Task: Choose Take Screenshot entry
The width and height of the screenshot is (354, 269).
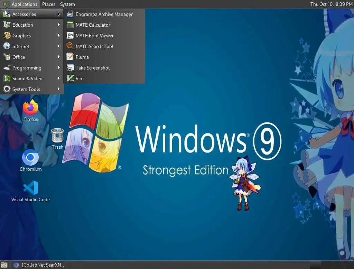Action: pos(104,67)
